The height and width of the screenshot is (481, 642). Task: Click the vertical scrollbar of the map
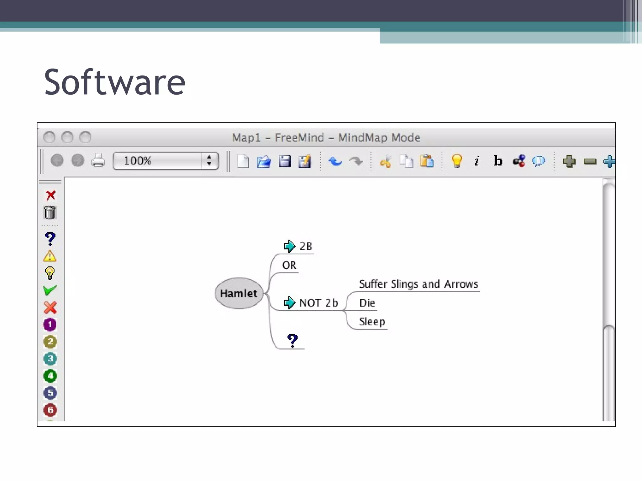click(609, 300)
